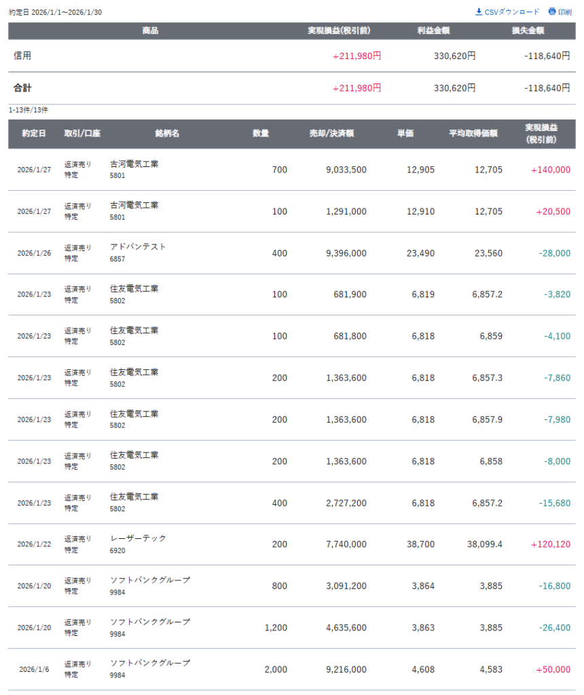This screenshot has width=584, height=695.
Task: Select the 信用 row label in summary
Action: coord(22,56)
